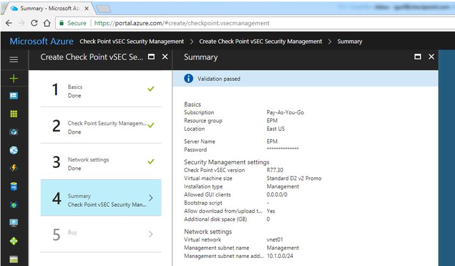Open step 2 Check Point Security Management
Screen dimensions: 455x266
pos(101,125)
